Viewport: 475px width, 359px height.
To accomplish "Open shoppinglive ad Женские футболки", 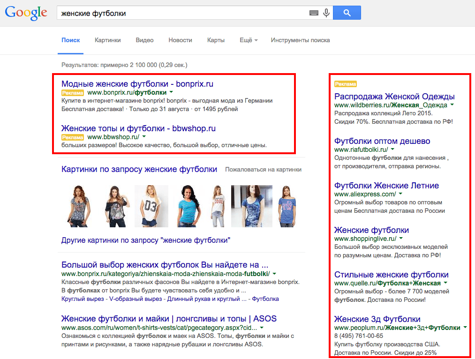I will [x=372, y=230].
